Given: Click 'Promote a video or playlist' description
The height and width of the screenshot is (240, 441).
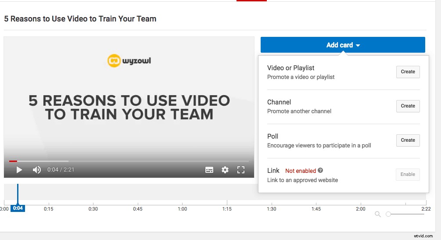Looking at the screenshot, I should [301, 77].
